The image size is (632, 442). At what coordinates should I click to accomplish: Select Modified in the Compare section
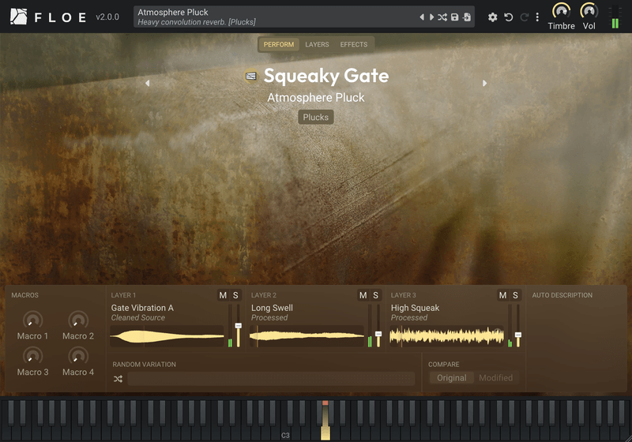496,378
